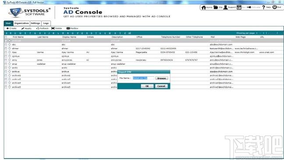Click the row icon beside ajinkya
This screenshot has width=284, height=160.
(x=9, y=56)
